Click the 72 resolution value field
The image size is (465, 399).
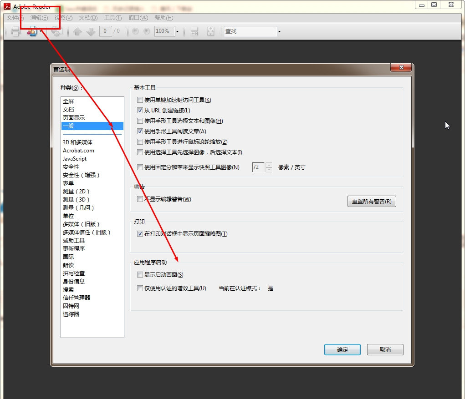tap(258, 167)
